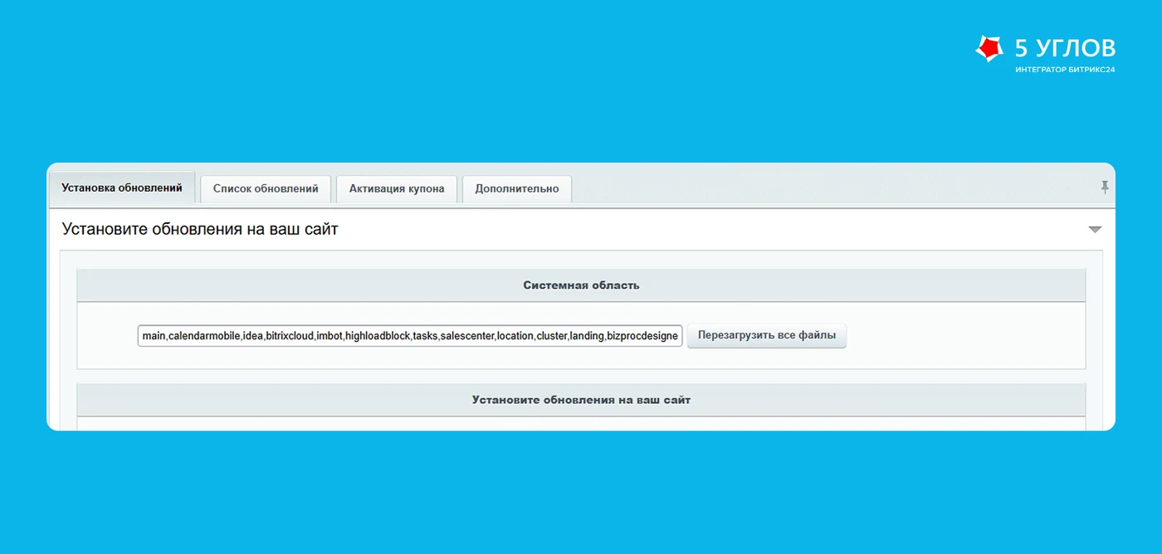Click the 5 УГЛОВ brand text
Screen dimensions: 1162x554
click(x=1065, y=47)
